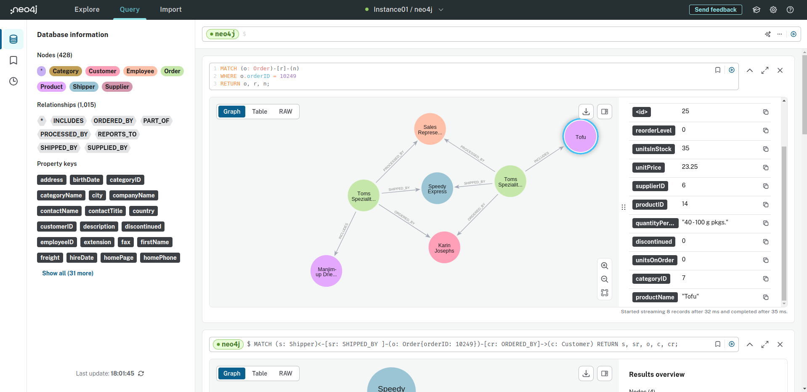Copy the productName property value

(766, 297)
